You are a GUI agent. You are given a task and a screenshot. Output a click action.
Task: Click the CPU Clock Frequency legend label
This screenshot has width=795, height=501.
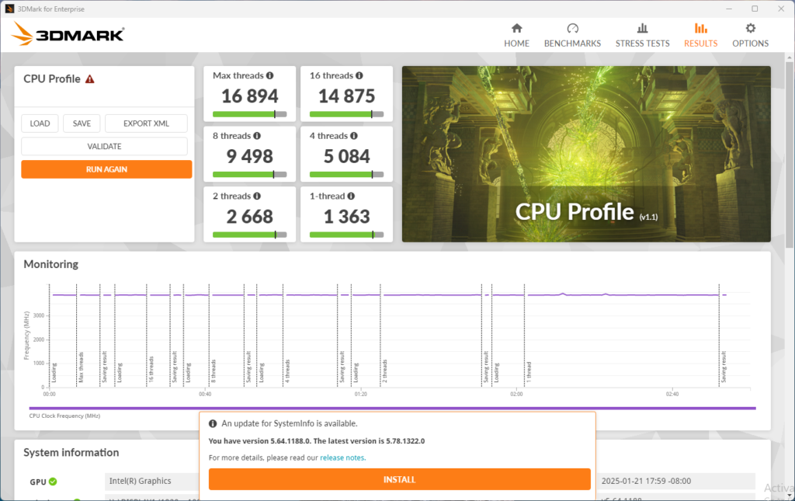click(x=64, y=416)
